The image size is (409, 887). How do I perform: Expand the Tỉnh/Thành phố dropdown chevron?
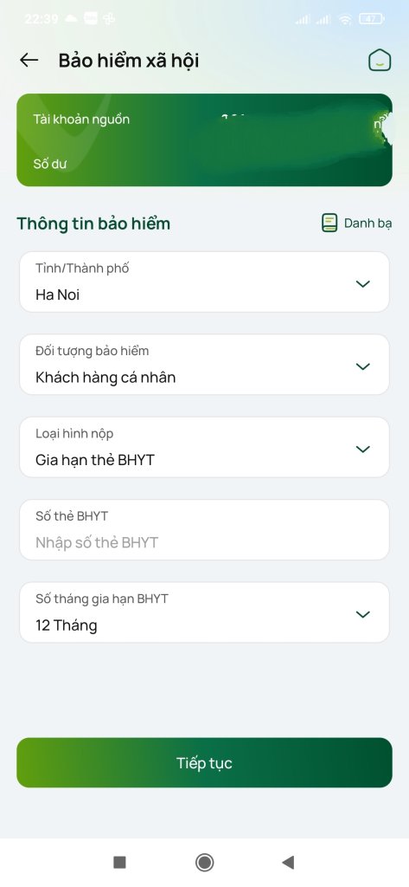pos(362,284)
